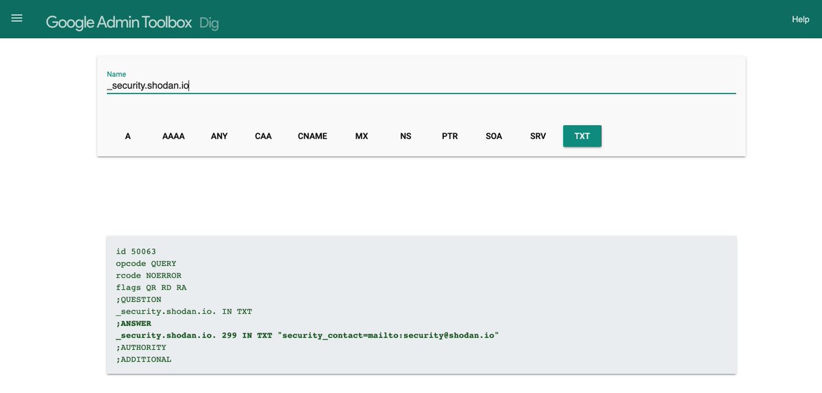
Task: Select the CNAME record type
Action: tap(312, 136)
